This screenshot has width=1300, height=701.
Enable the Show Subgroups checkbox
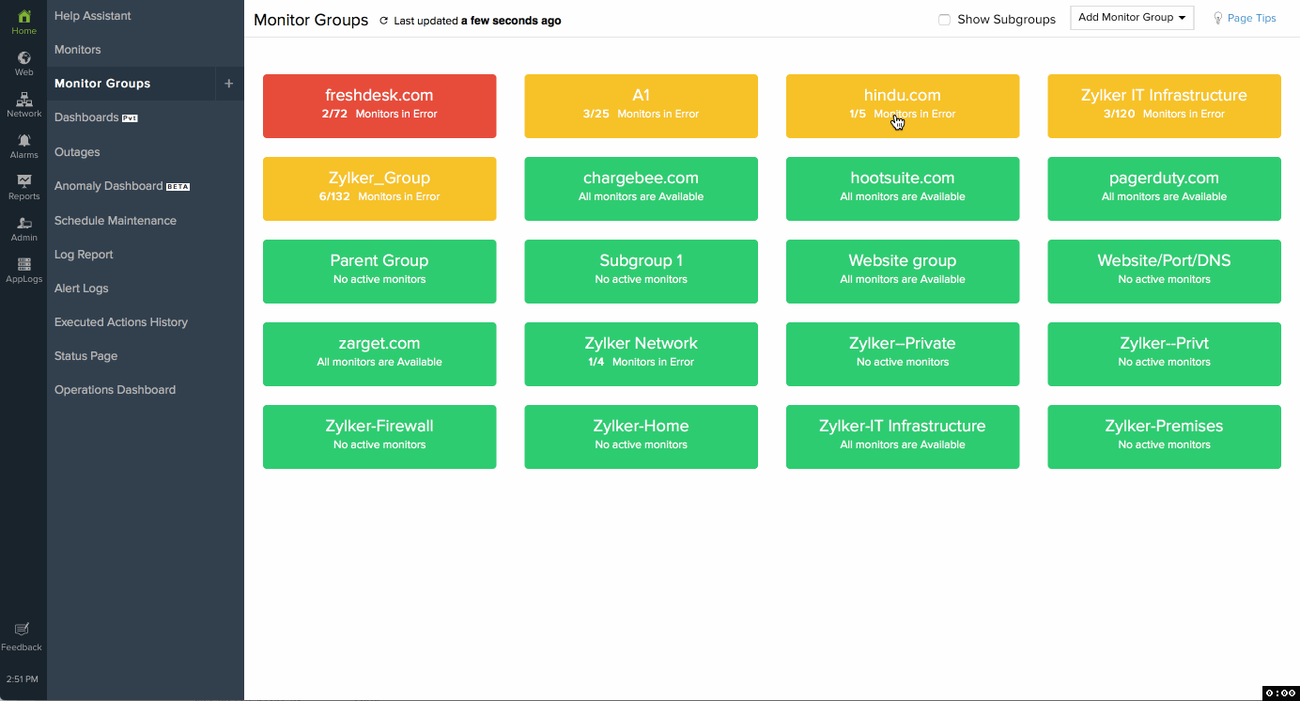point(945,20)
